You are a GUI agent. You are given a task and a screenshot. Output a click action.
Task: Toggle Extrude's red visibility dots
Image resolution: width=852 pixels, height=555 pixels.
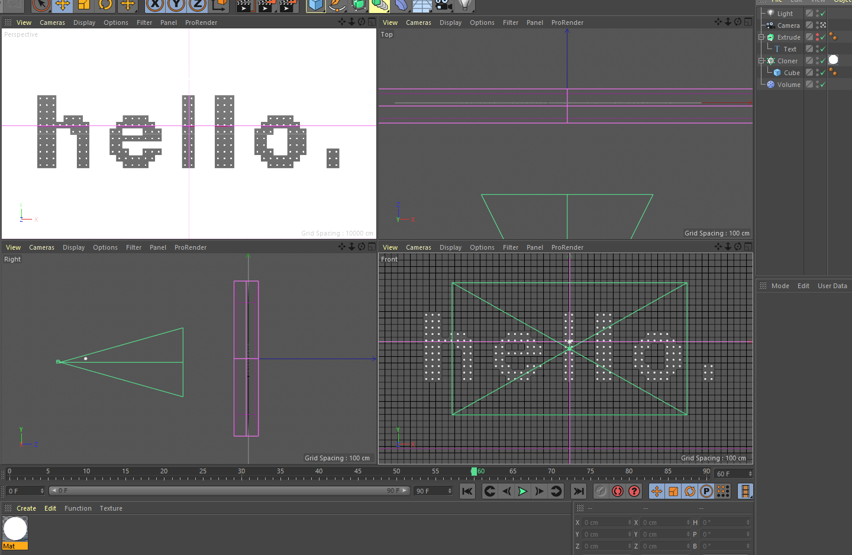pyautogui.click(x=818, y=37)
